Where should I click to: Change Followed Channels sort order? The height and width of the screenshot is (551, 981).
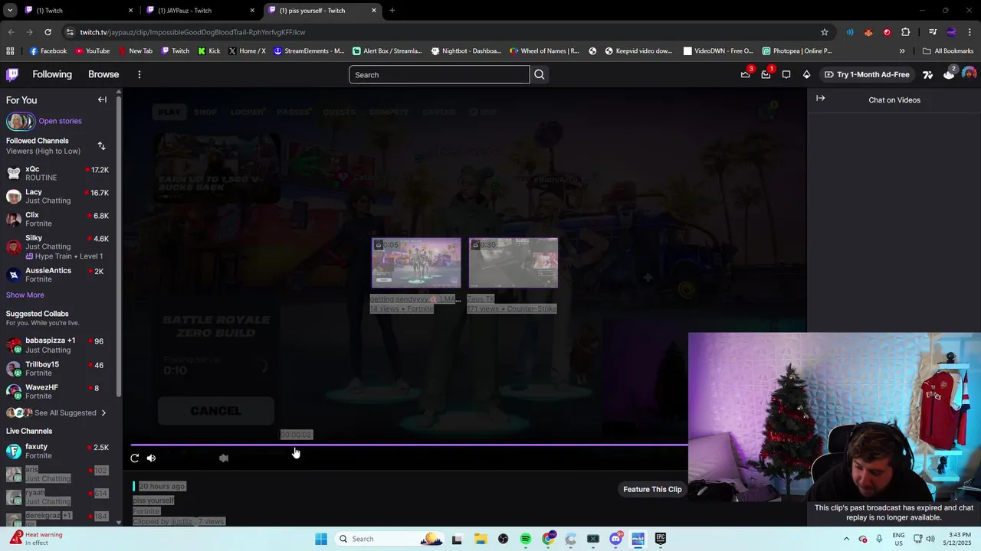point(101,146)
